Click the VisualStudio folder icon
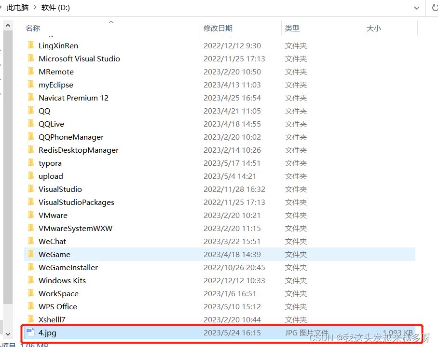This screenshot has height=347, width=438. [x=31, y=189]
